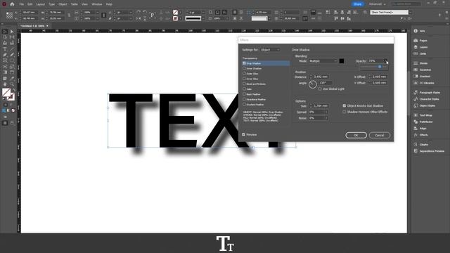Enable the Inner Glow checkbox

click(244, 79)
